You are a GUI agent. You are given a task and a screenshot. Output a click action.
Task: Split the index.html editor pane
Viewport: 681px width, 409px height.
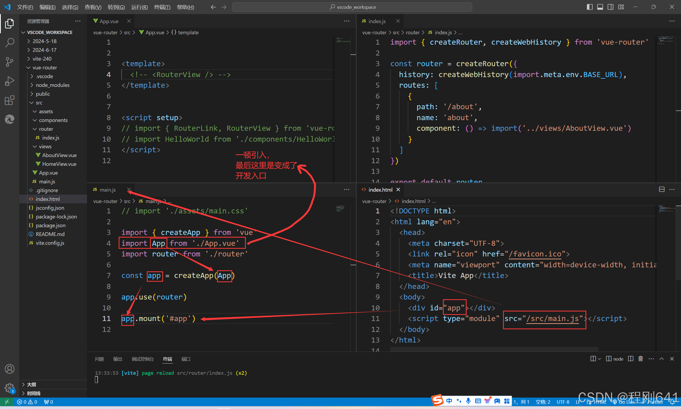click(x=661, y=189)
